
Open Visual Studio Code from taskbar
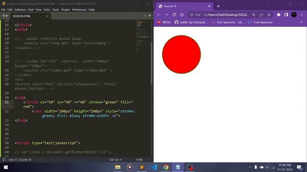point(154,167)
